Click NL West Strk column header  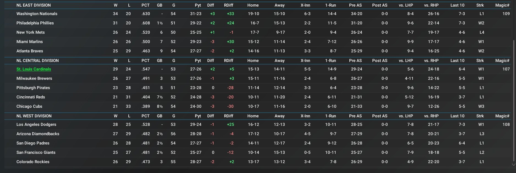point(480,116)
